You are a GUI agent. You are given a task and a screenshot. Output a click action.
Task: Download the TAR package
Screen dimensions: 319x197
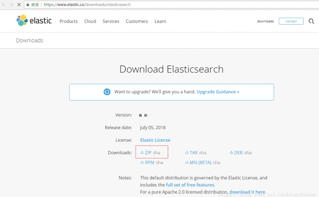pyautogui.click(x=193, y=153)
